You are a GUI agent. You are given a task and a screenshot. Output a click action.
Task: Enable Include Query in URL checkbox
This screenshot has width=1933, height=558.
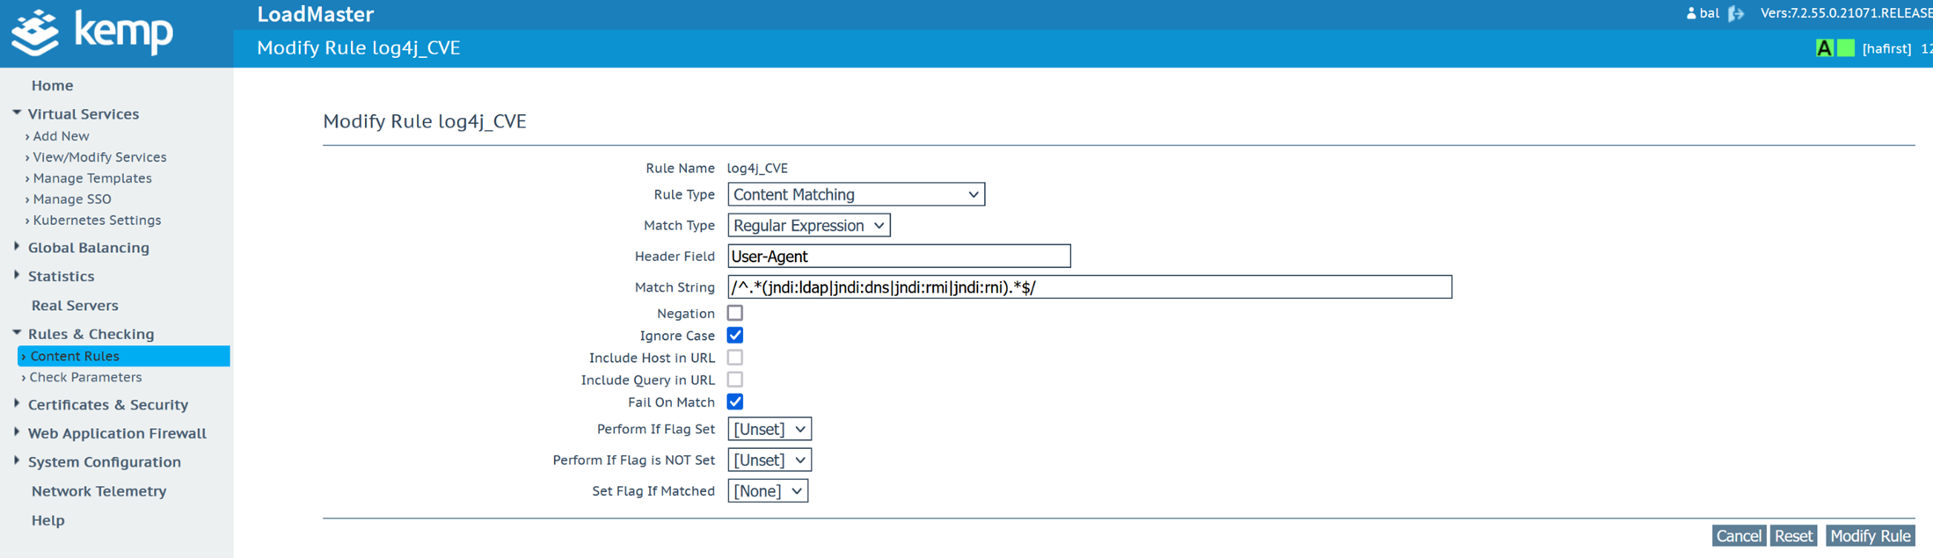tap(735, 380)
